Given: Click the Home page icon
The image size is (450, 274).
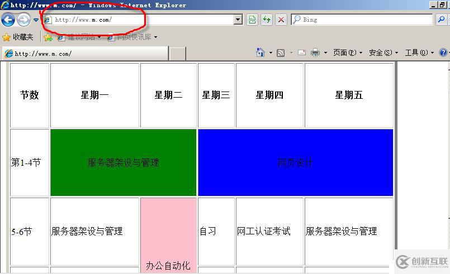Looking at the screenshot, I should click(260, 52).
